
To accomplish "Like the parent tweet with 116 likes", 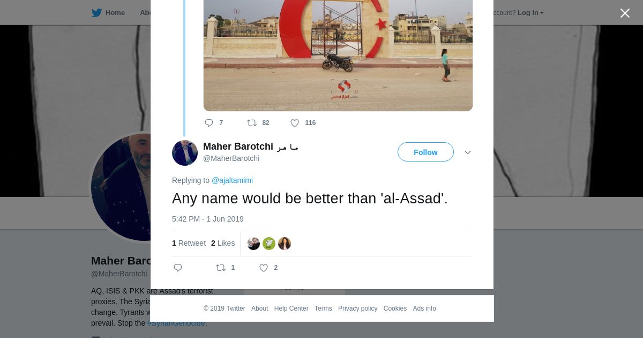I will [295, 123].
